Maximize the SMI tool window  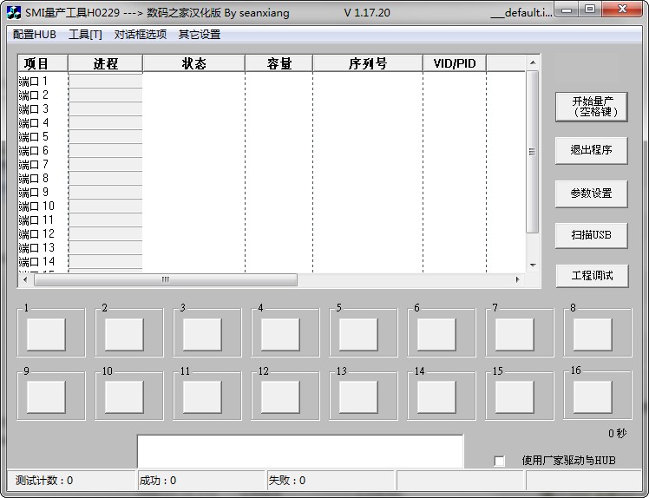pos(590,10)
